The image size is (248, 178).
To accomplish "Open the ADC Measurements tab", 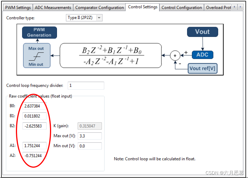I will coord(53,8).
